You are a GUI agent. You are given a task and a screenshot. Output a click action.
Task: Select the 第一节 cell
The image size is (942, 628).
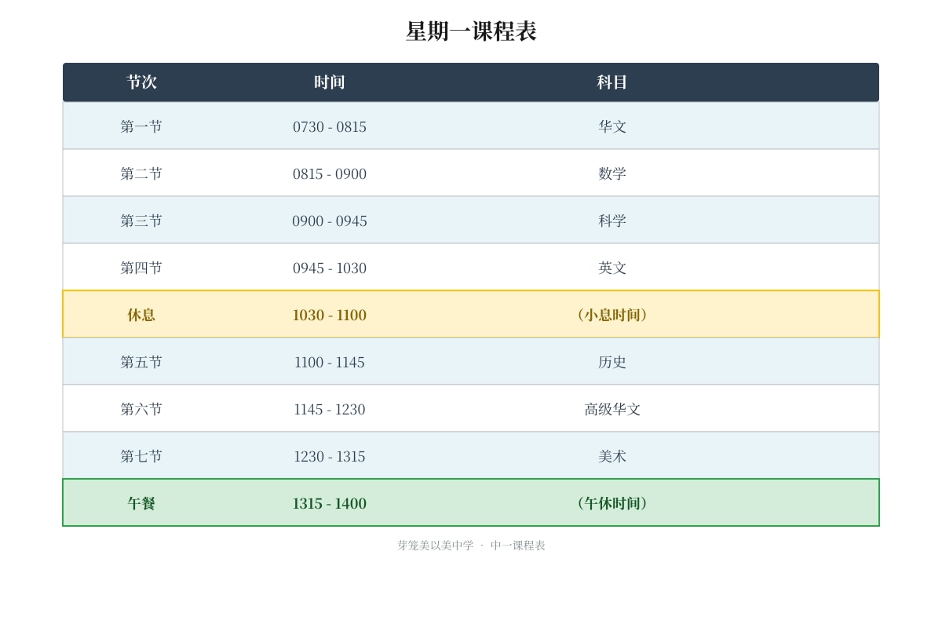tap(141, 126)
